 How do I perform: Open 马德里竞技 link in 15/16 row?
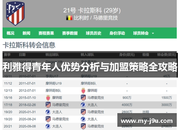(x=96, y=98)
